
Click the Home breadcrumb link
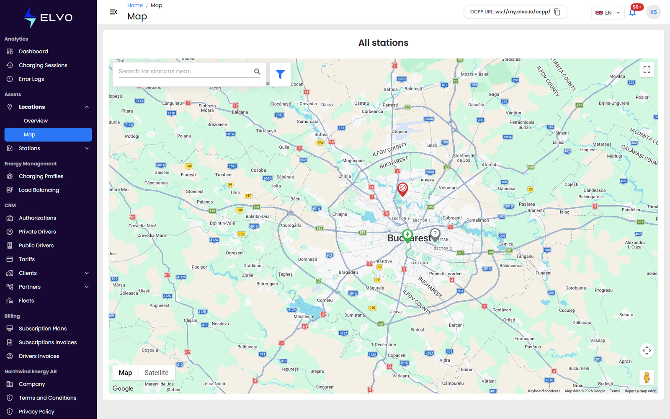135,5
